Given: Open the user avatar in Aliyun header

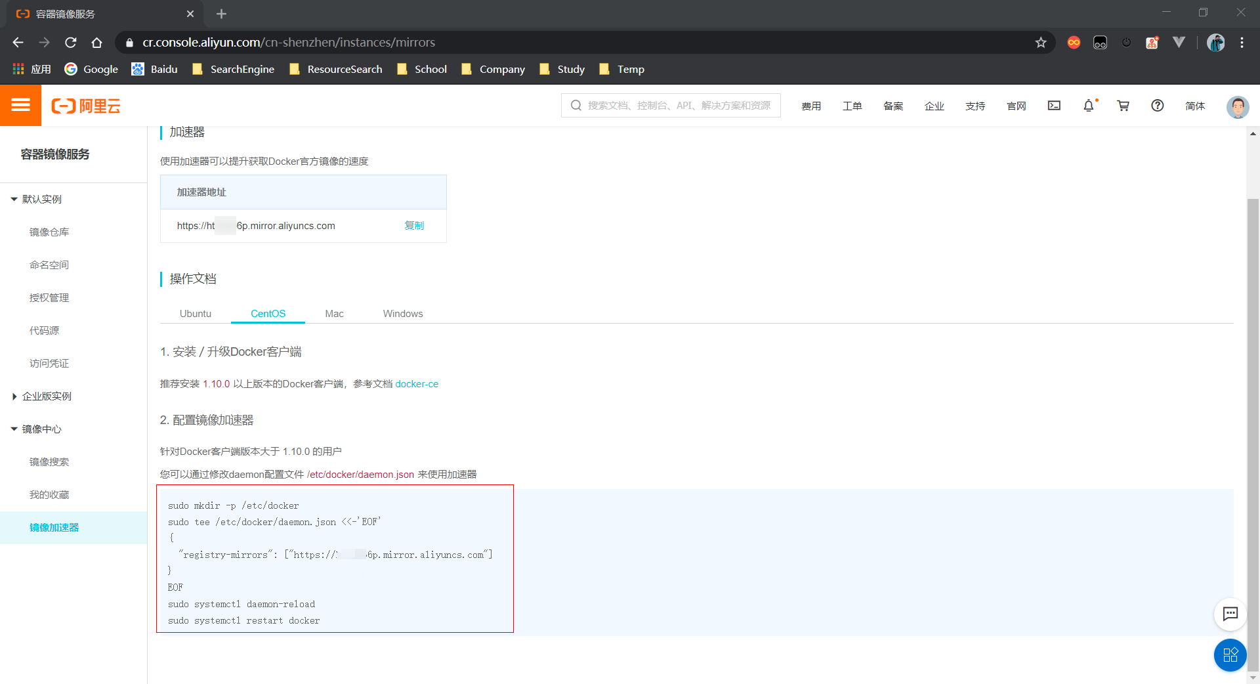Looking at the screenshot, I should click(1237, 106).
